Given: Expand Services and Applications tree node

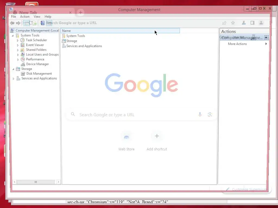Looking at the screenshot, I should 14,79.
